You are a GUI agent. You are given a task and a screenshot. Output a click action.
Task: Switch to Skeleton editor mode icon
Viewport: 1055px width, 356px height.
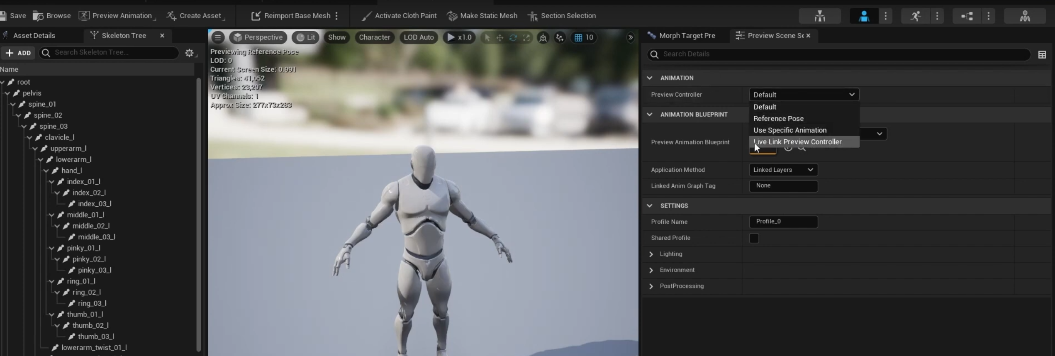[819, 16]
